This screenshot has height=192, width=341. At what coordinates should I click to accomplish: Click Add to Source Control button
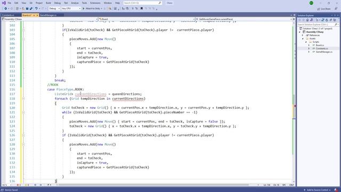tap(317, 190)
